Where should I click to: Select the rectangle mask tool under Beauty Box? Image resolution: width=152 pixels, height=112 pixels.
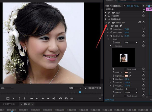click(x=117, y=26)
